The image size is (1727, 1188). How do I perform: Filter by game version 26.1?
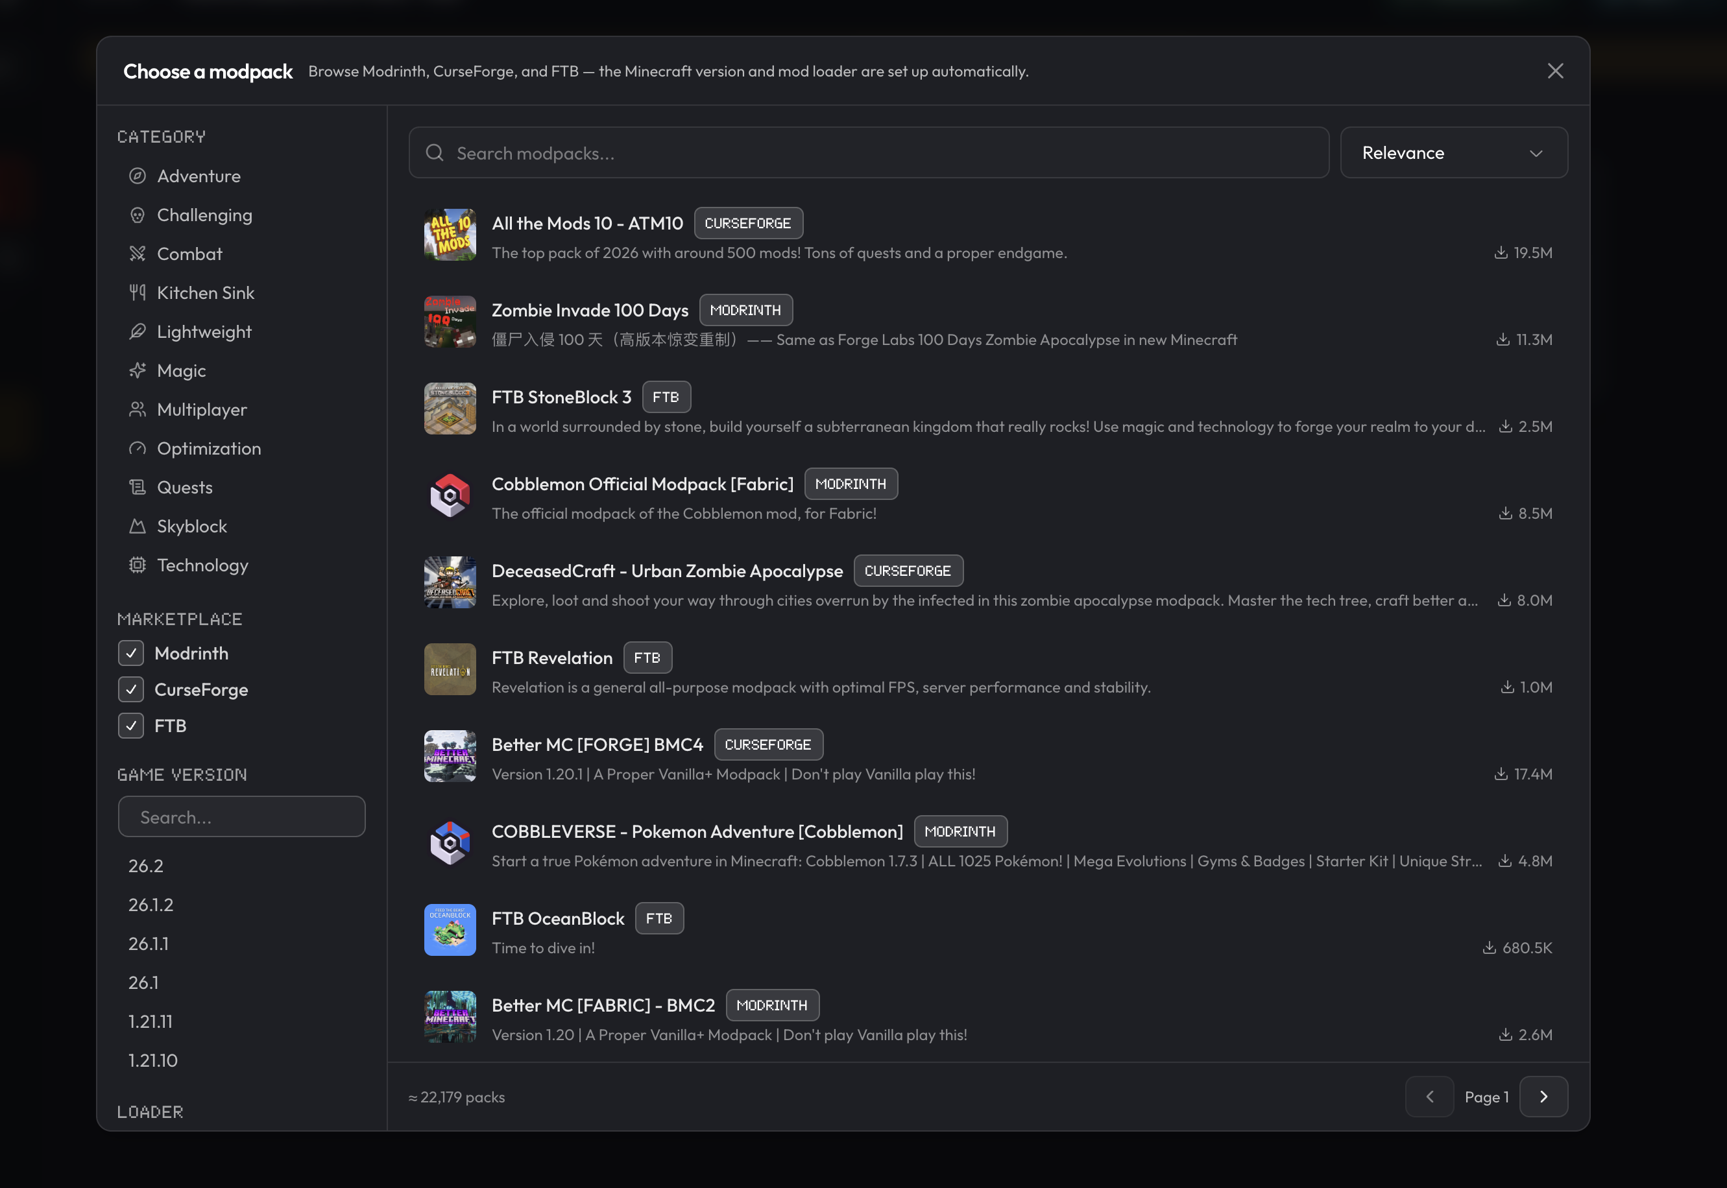tap(143, 982)
